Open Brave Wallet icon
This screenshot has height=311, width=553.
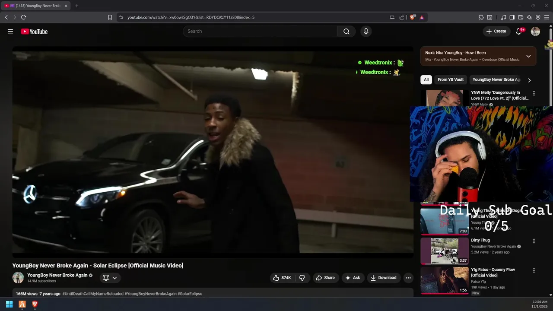point(521,17)
